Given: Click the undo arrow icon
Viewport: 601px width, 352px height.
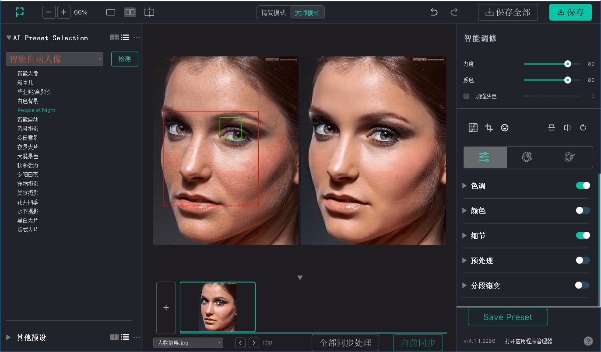Looking at the screenshot, I should [434, 12].
